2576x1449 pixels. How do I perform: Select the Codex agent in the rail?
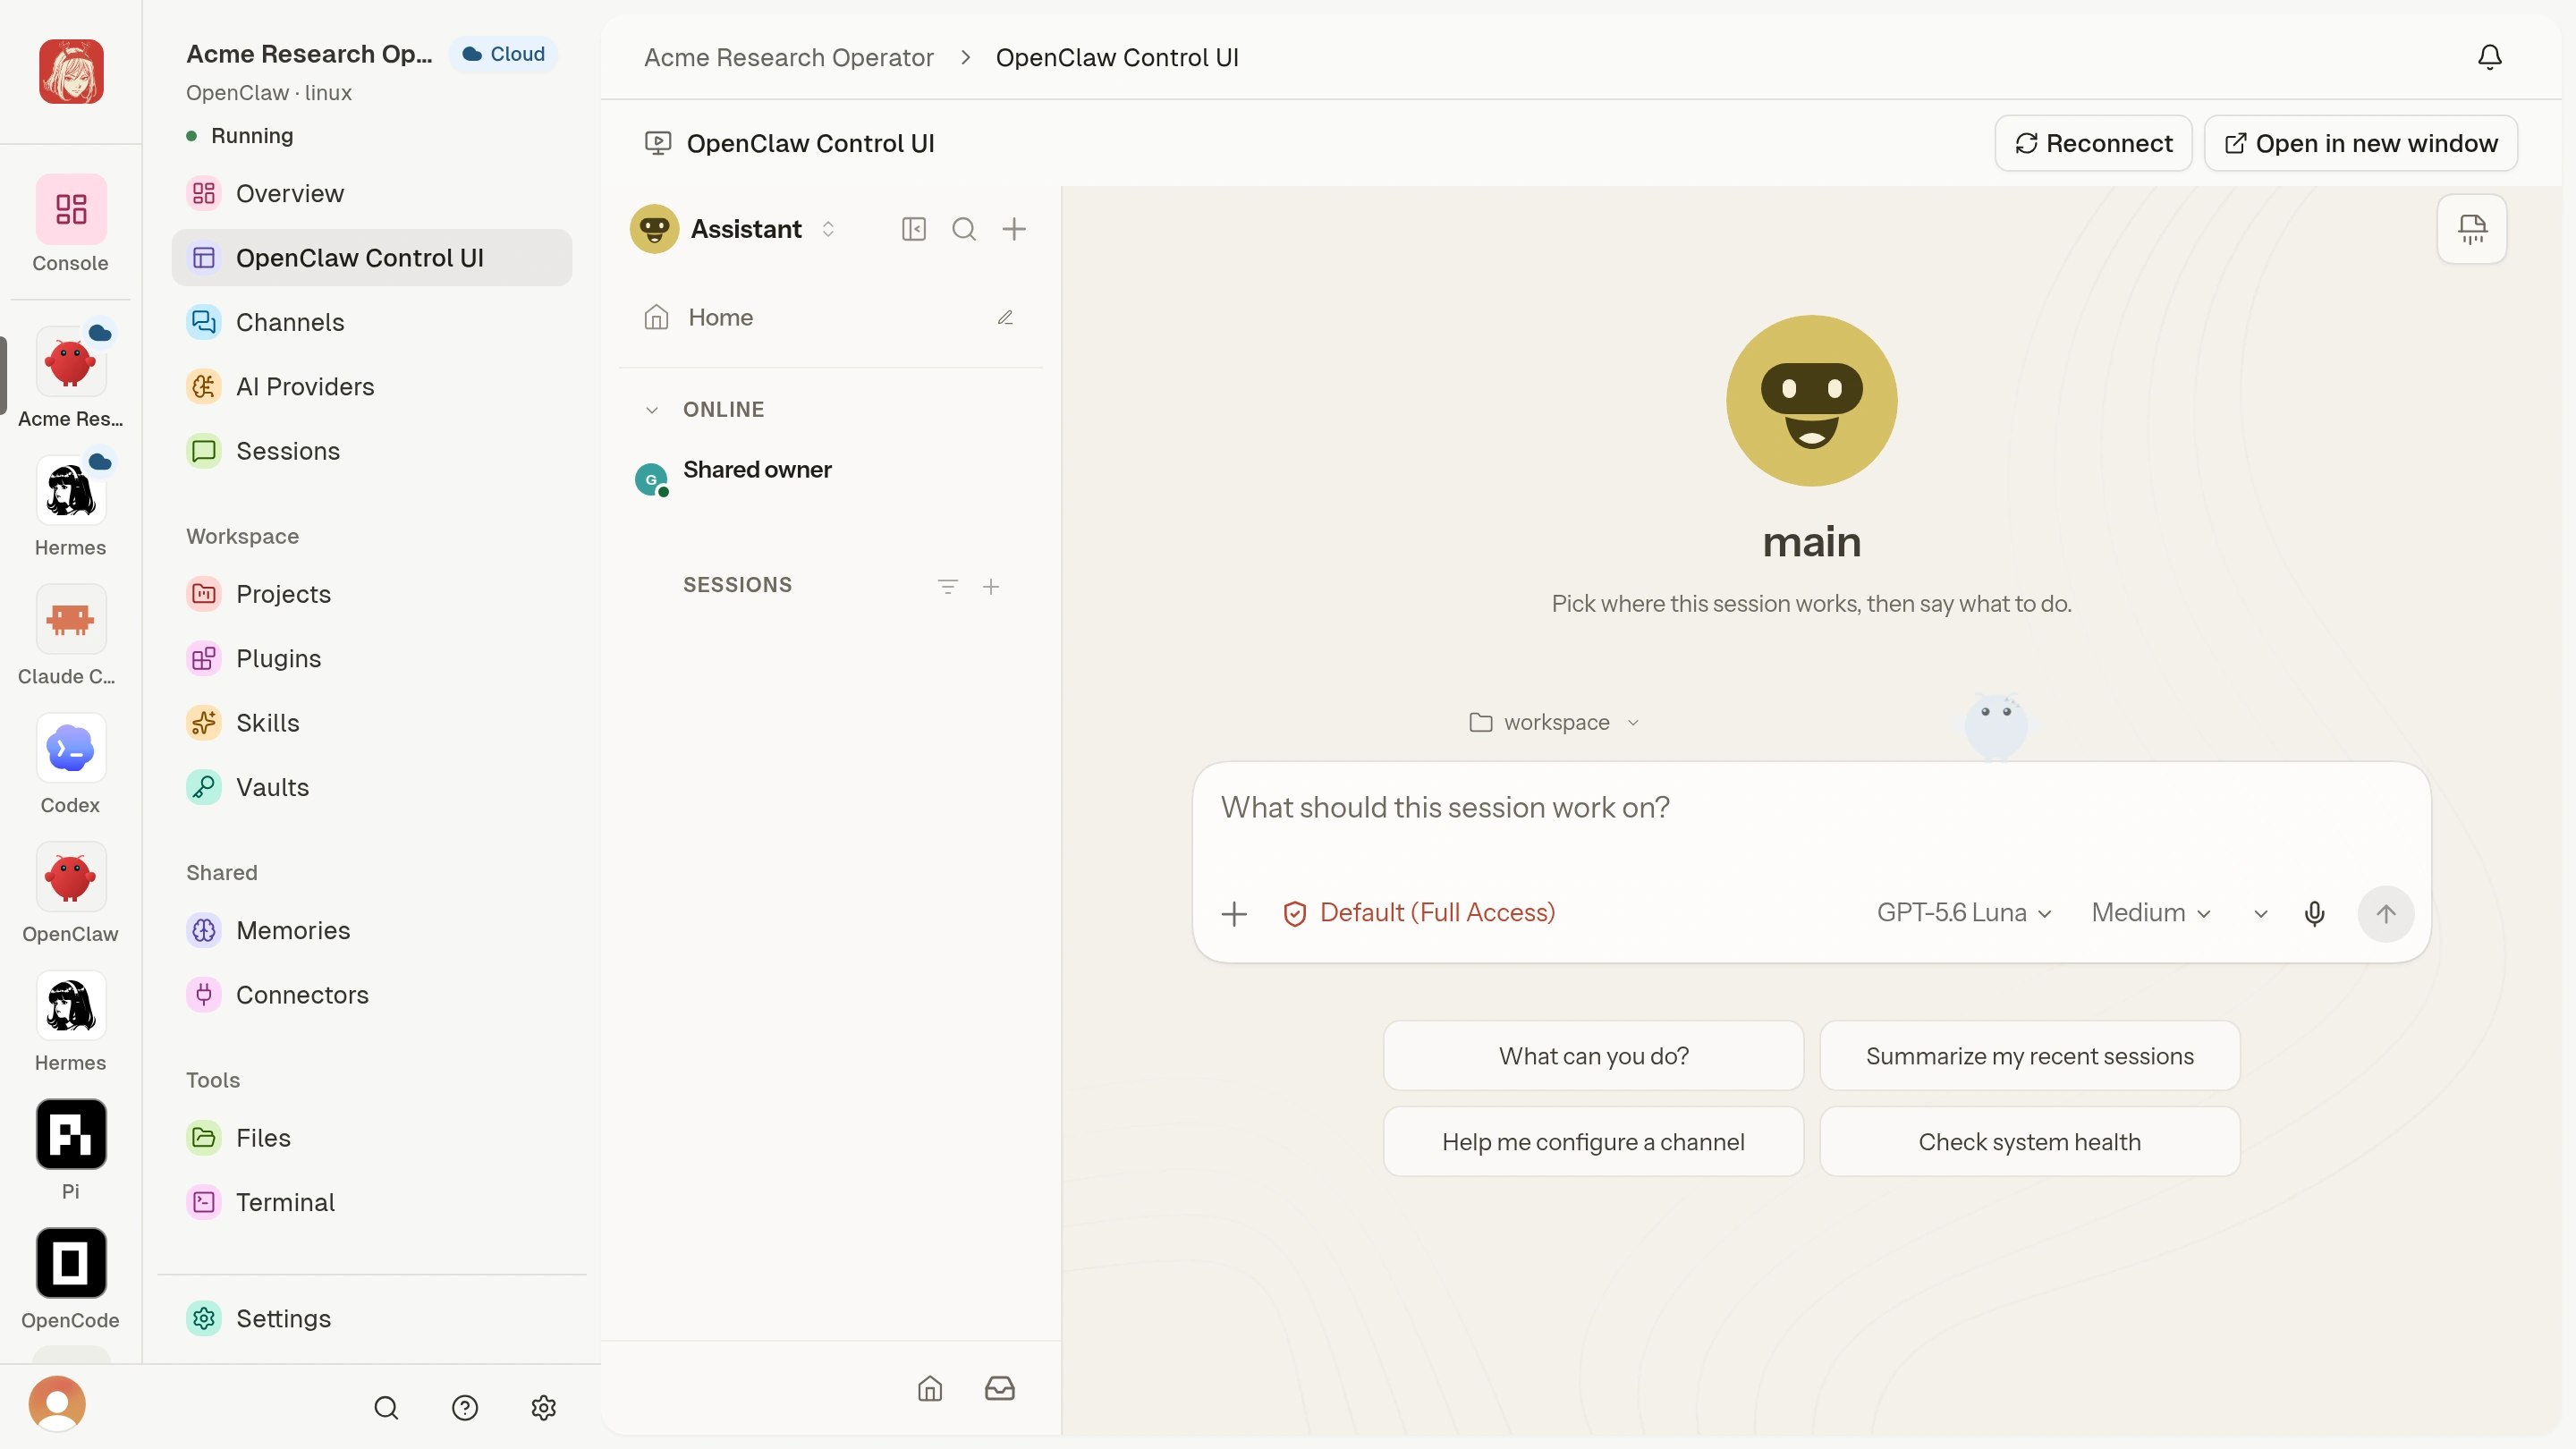click(70, 765)
